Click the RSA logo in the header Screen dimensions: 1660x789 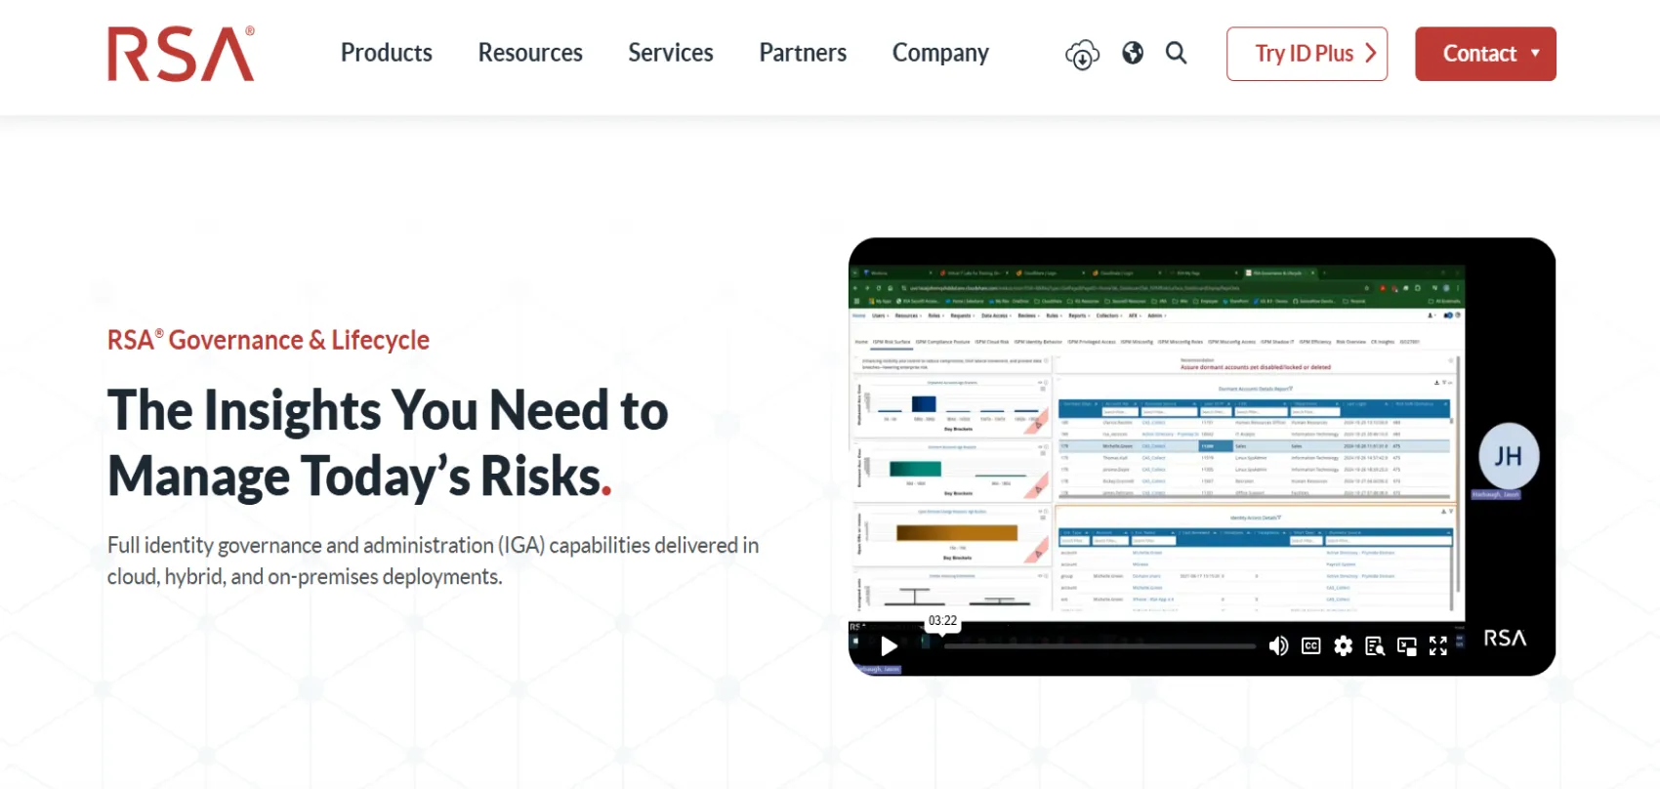[x=181, y=54]
